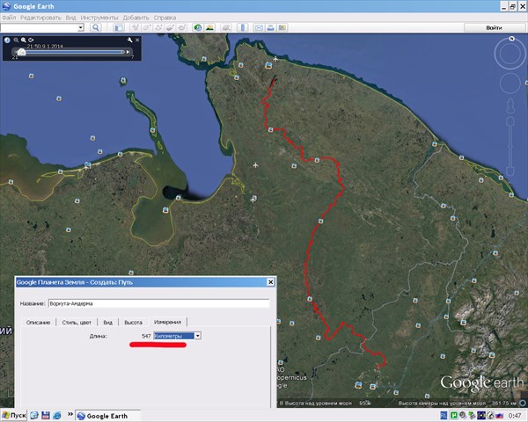This screenshot has width=528, height=422.
Task: Click the zoom out magnifier in time slider
Action: coord(16,40)
